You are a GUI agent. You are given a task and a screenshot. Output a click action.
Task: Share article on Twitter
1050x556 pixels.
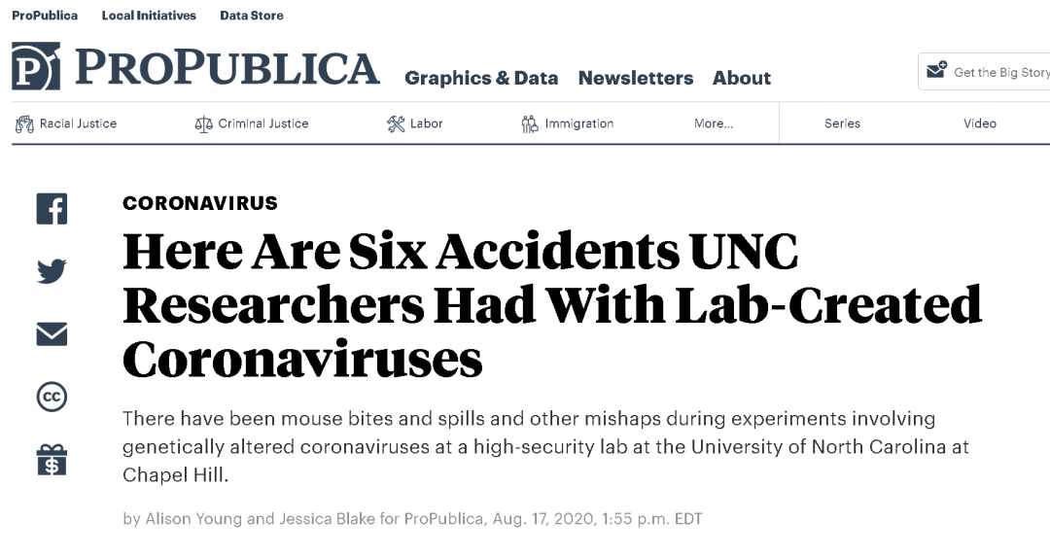coord(52,271)
